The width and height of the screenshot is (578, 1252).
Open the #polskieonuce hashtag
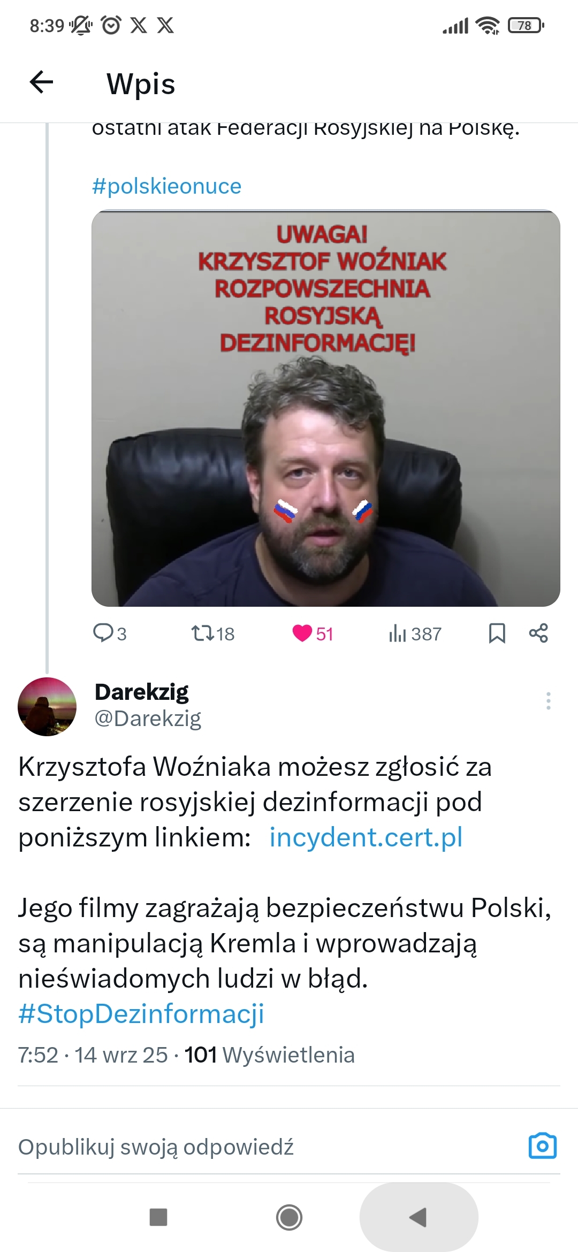click(166, 186)
